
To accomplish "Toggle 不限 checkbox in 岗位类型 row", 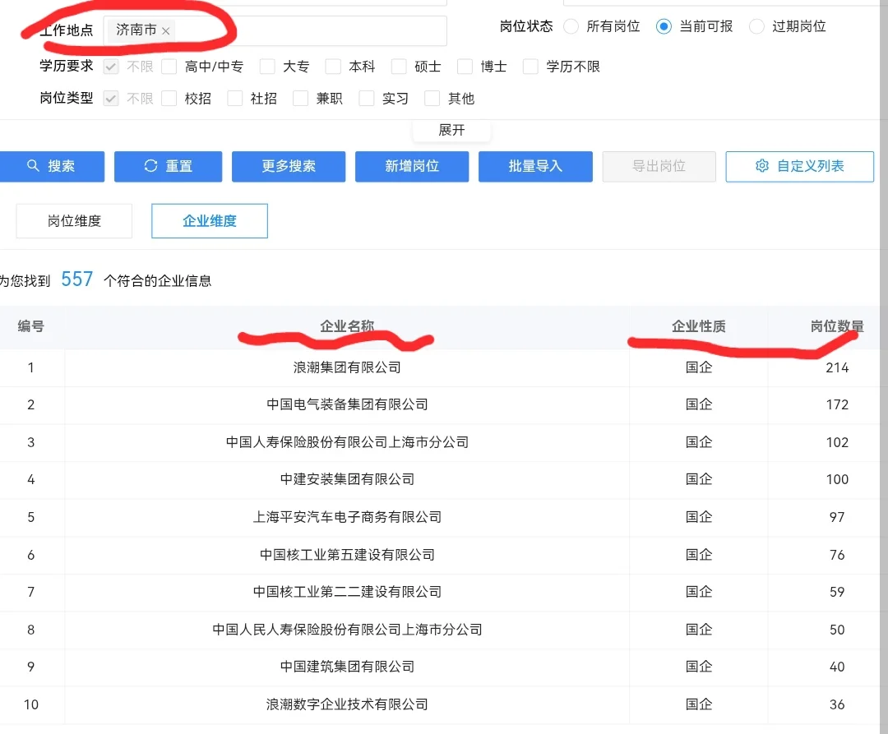I will point(111,99).
